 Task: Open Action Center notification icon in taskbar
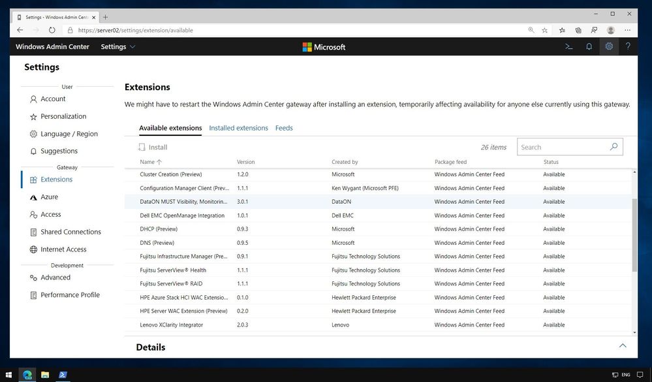(640, 375)
